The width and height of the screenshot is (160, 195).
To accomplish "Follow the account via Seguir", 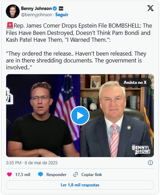I will pos(62,15).
